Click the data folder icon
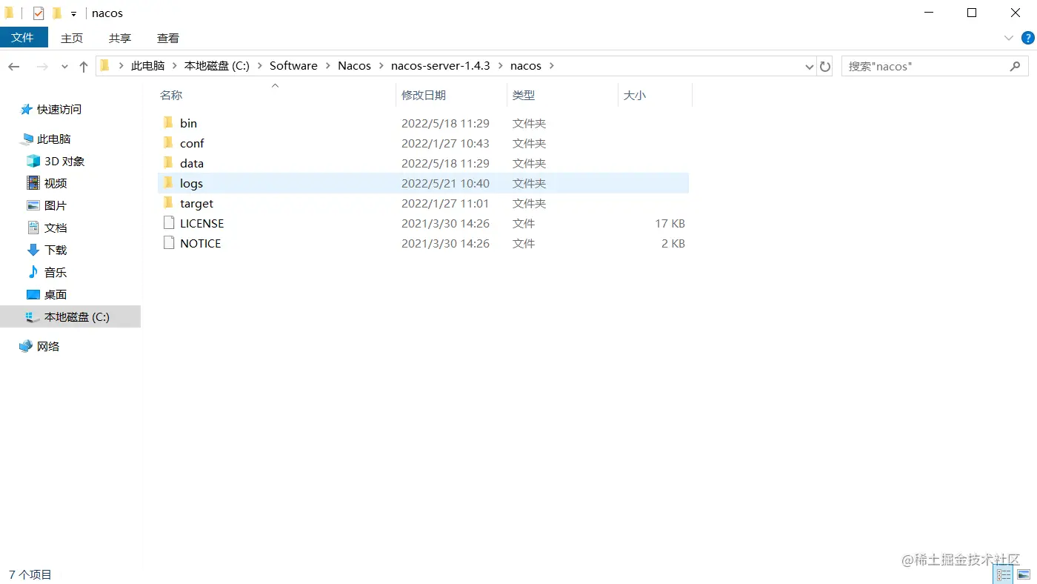The height and width of the screenshot is (584, 1037). click(x=168, y=163)
